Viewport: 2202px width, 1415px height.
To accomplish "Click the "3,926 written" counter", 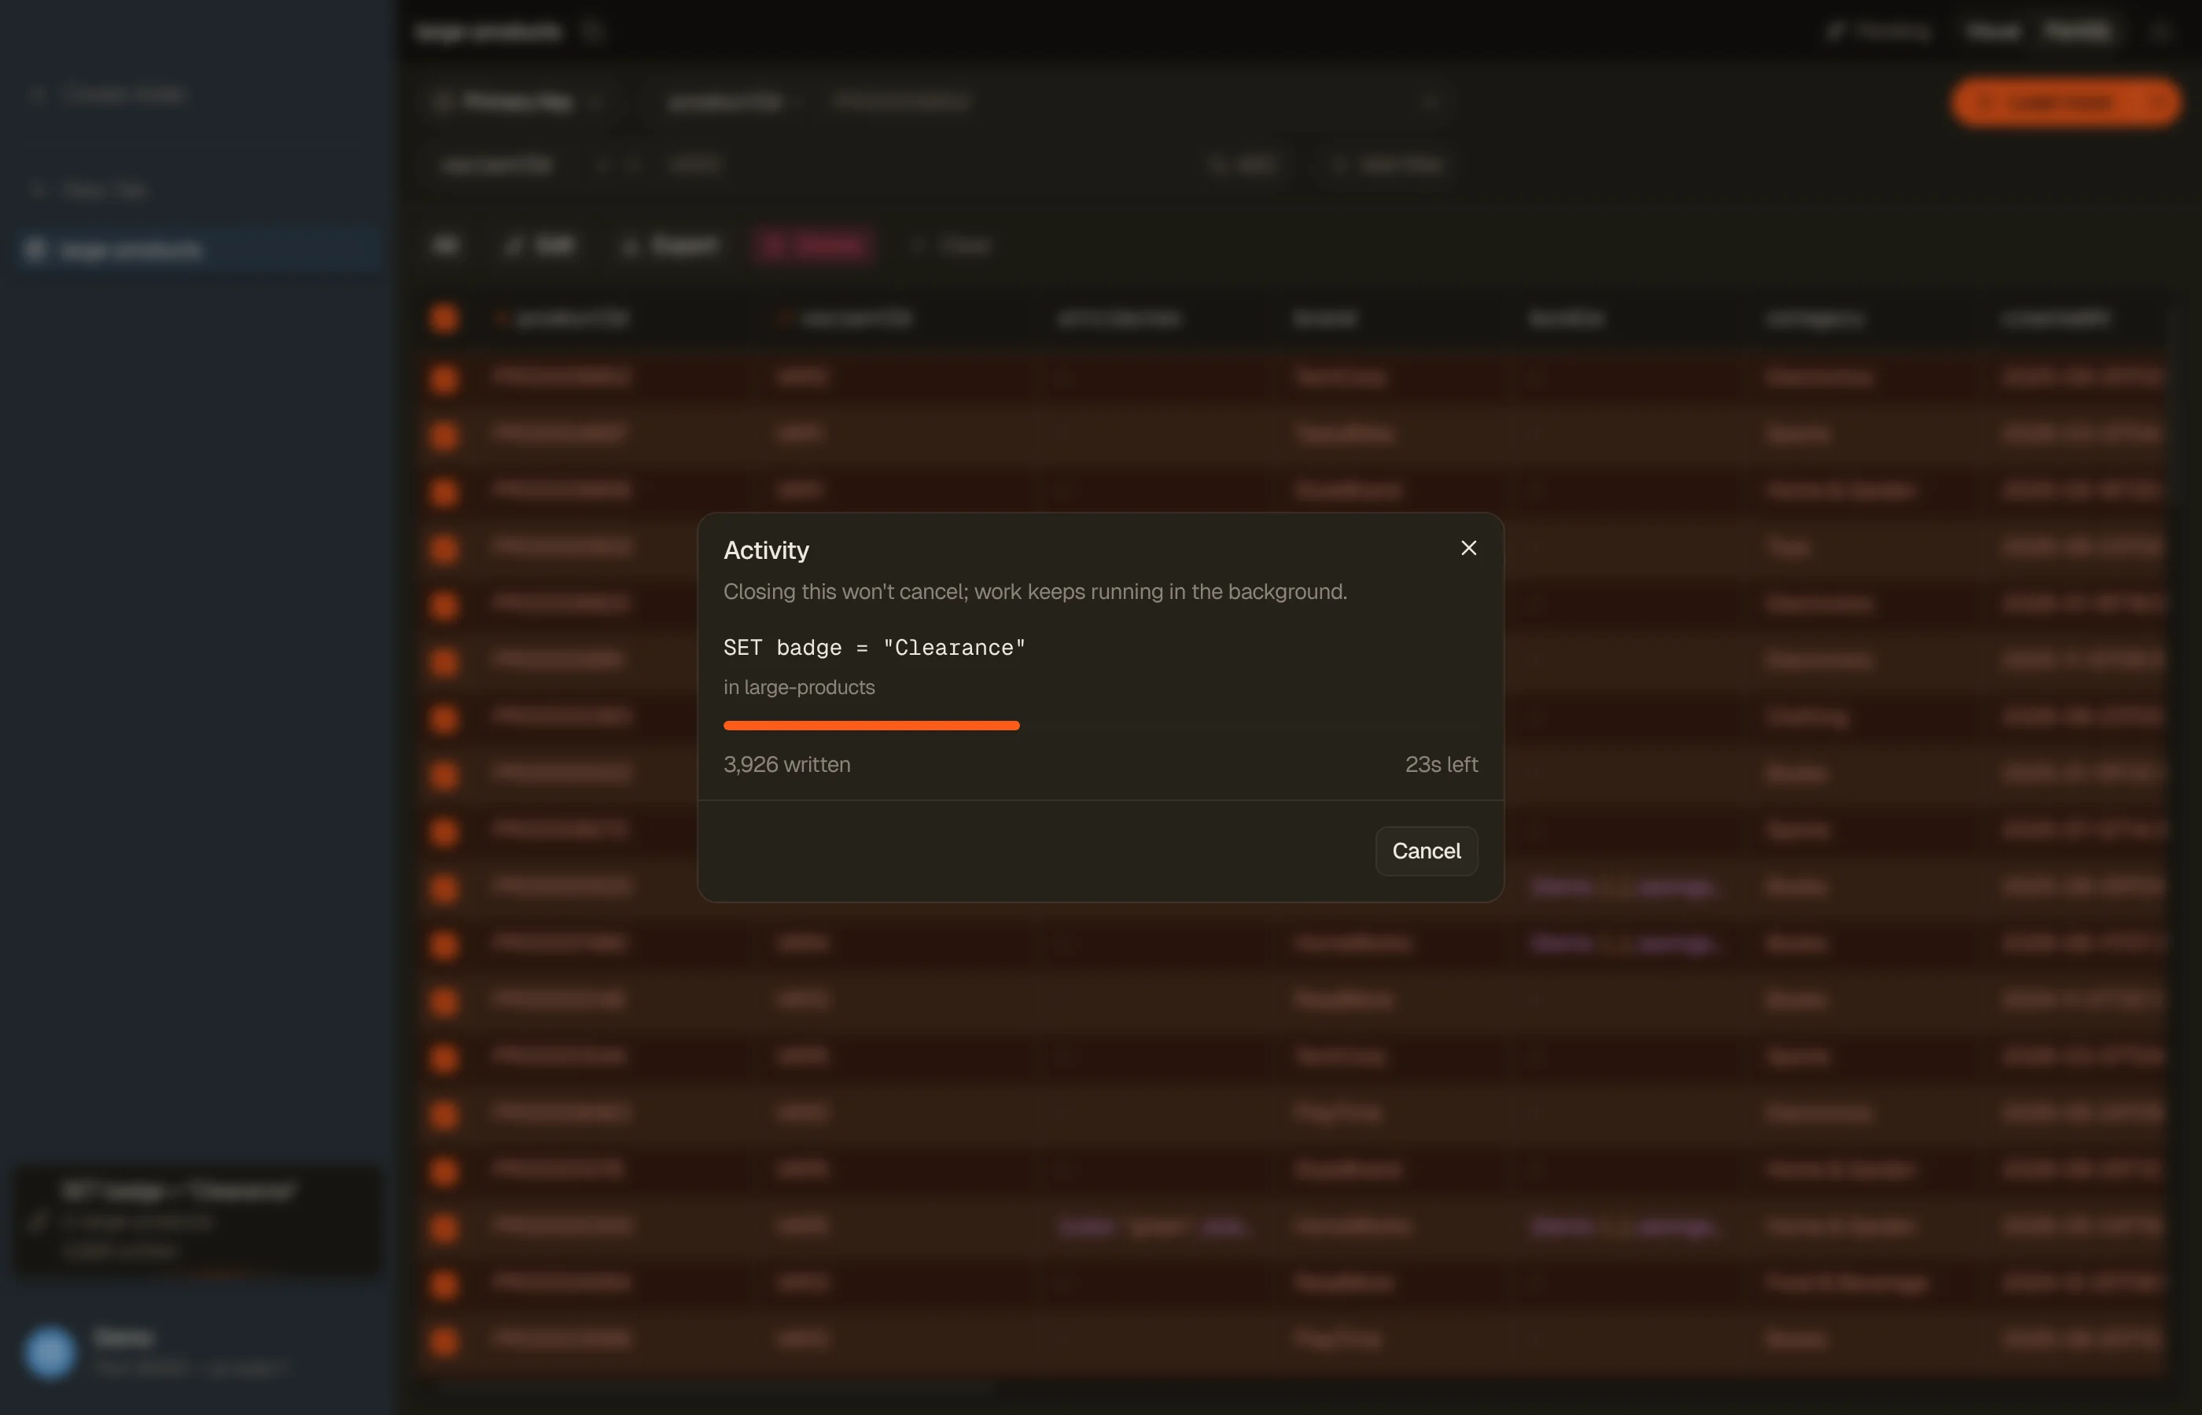I will pyautogui.click(x=786, y=764).
